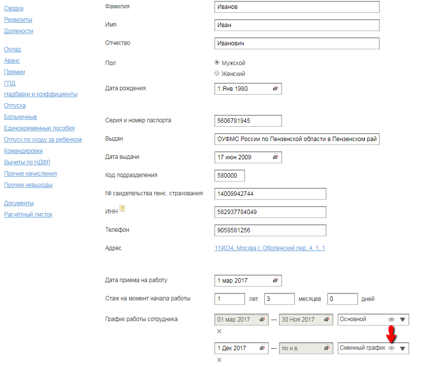Open calendar icon in 01 мар 2017 field
Screen dimensions: 424x366
point(262,319)
